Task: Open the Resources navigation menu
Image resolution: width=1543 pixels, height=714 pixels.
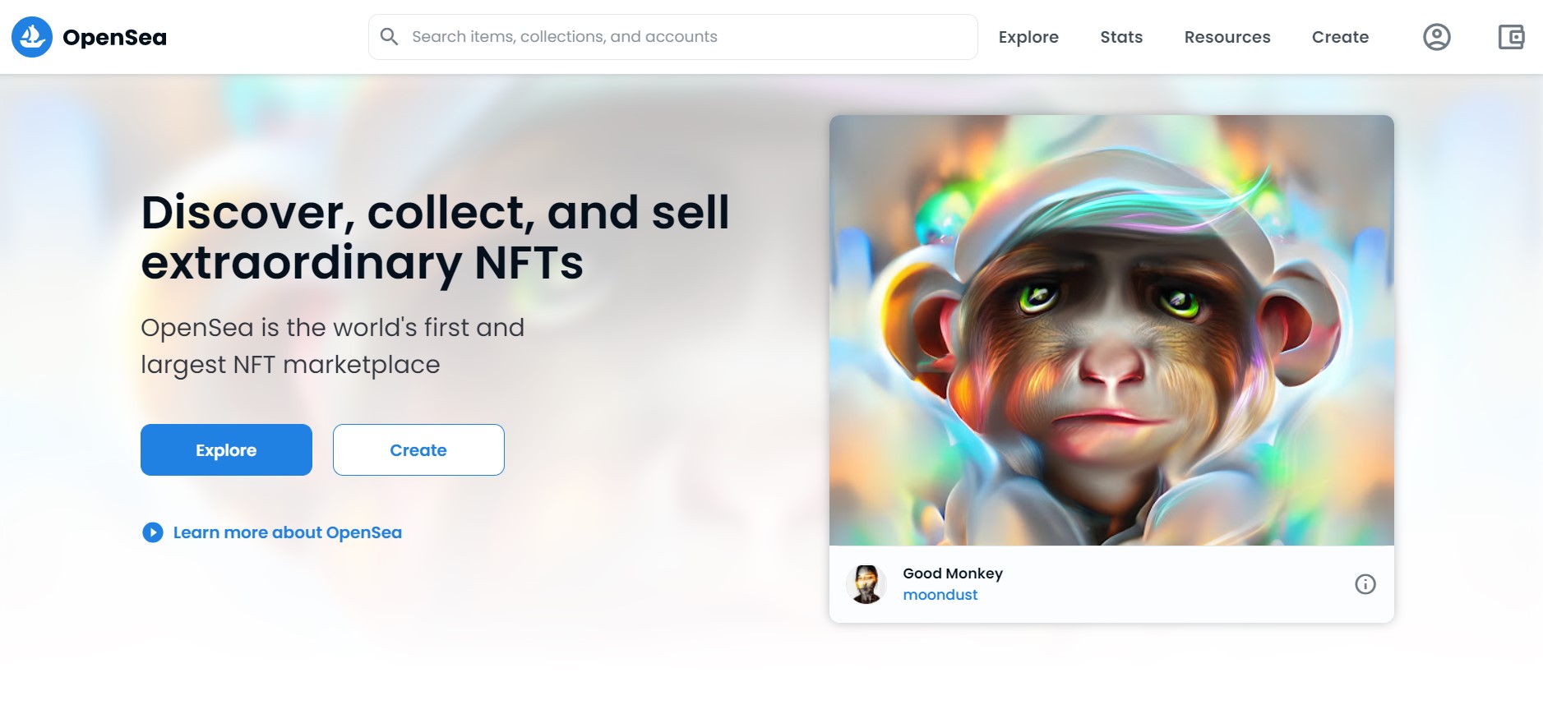Action: (x=1227, y=37)
